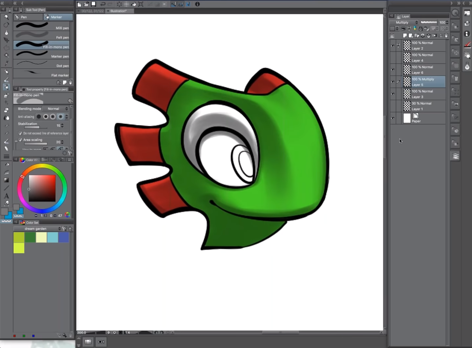Screen dimensions: 472x348
Task: Select the Text tool
Action: [x=6, y=196]
